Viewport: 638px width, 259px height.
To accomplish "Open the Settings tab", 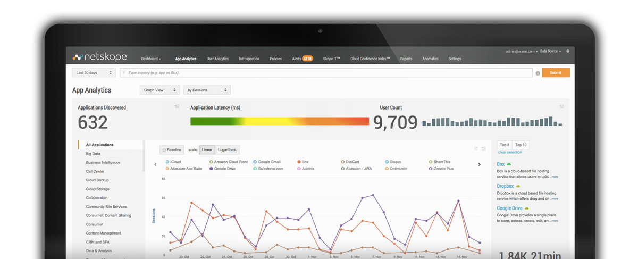I will [x=455, y=59].
